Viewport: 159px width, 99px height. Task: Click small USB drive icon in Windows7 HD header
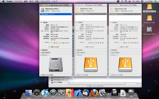[77, 10]
